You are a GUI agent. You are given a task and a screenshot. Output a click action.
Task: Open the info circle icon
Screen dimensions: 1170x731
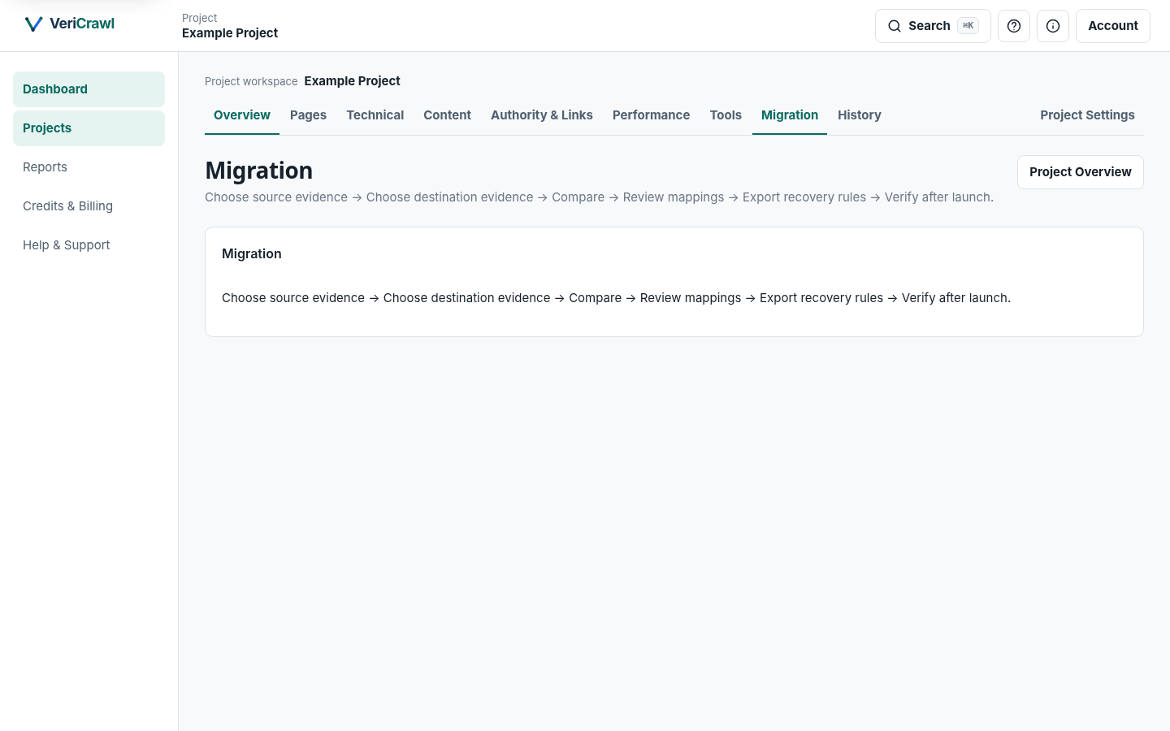coord(1053,26)
